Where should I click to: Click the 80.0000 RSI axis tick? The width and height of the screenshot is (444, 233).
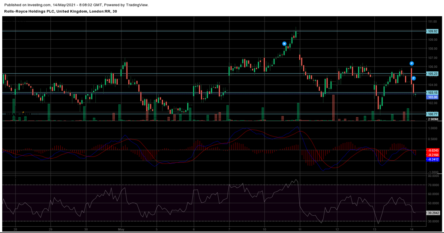click(434, 176)
